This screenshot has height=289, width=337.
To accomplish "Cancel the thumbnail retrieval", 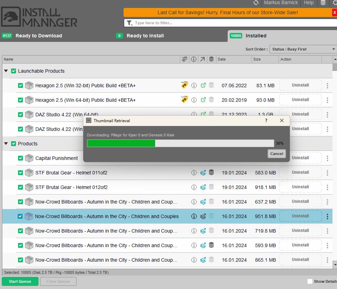I will [277, 154].
